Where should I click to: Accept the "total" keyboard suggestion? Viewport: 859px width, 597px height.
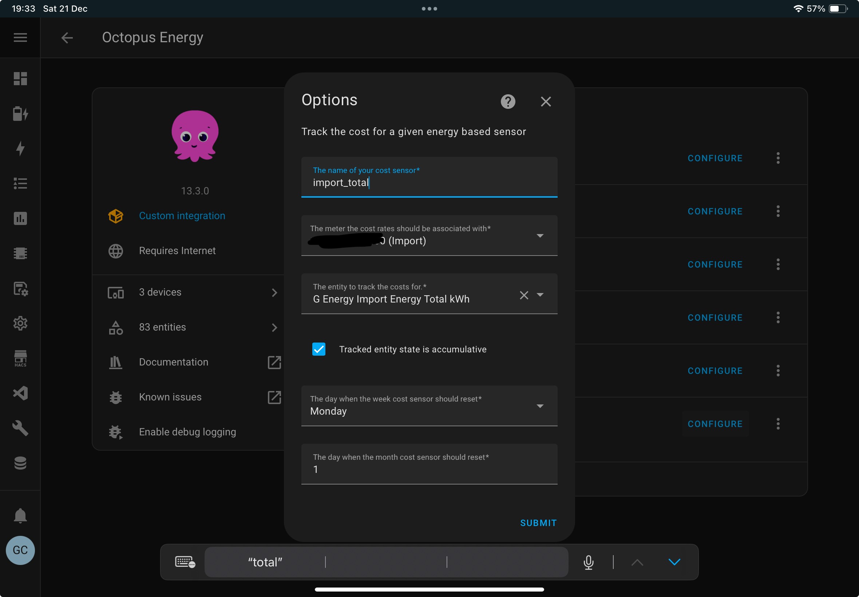[x=265, y=562]
